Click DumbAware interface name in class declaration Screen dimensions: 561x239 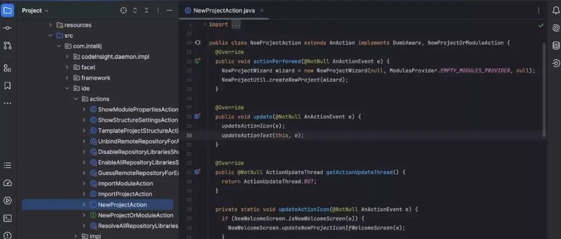(x=408, y=43)
